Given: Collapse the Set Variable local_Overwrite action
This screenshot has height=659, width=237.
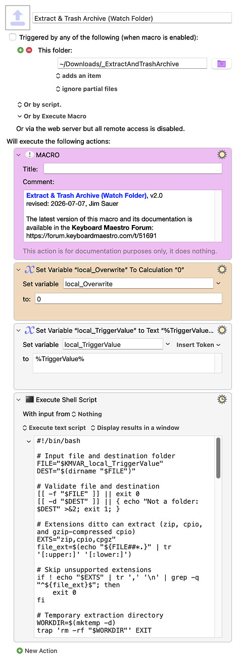Looking at the screenshot, I should [x=19, y=269].
